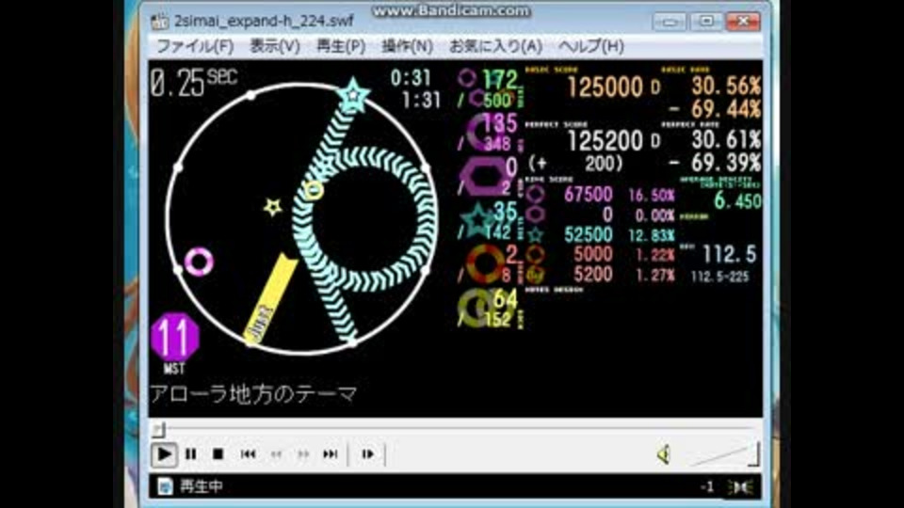Click the yellow hold note bar
Image resolution: width=904 pixels, height=508 pixels.
(x=270, y=299)
